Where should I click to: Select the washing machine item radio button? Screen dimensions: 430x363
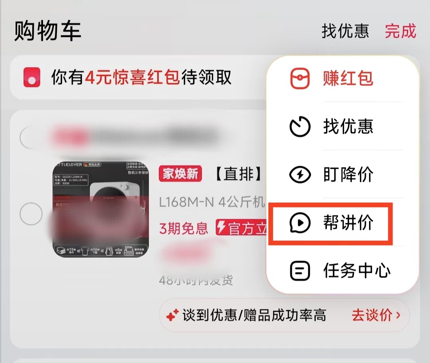[x=31, y=214]
